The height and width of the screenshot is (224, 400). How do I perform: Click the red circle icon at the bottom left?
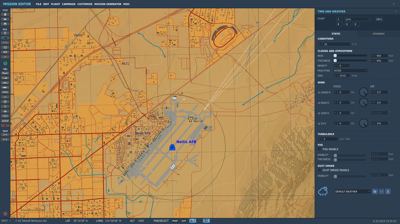(5, 214)
